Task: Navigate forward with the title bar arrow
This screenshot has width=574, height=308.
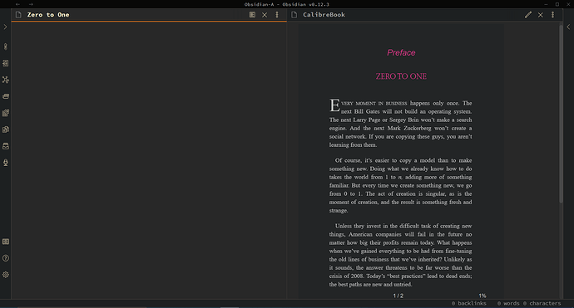Action: click(31, 4)
